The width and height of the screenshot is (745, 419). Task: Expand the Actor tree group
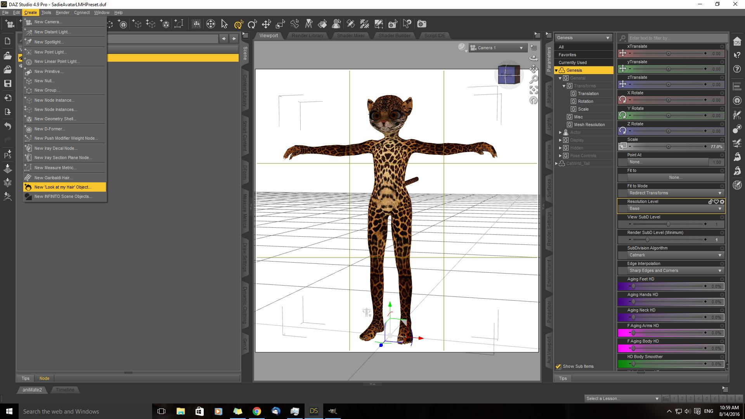pos(560,133)
